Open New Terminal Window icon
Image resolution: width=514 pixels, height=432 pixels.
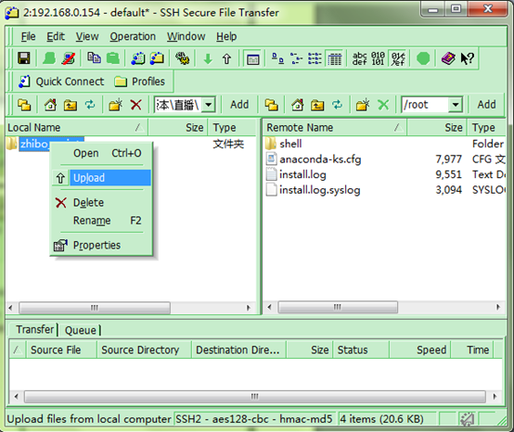(138, 58)
